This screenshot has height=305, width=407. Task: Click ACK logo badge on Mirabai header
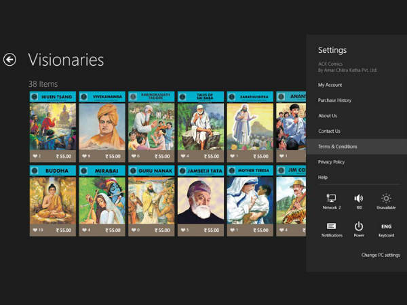(83, 171)
